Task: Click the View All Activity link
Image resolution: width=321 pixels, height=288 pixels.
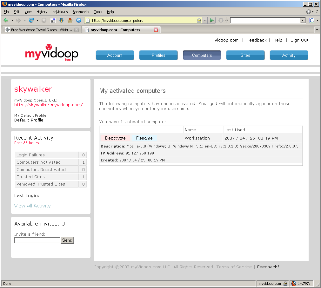Action: [x=32, y=206]
